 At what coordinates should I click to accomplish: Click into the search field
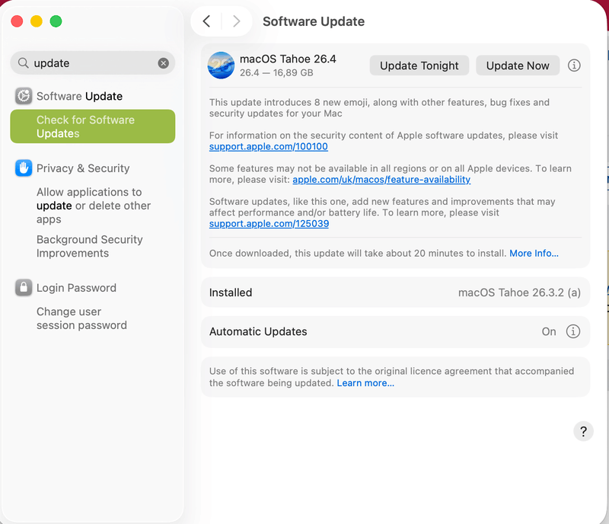(x=91, y=63)
